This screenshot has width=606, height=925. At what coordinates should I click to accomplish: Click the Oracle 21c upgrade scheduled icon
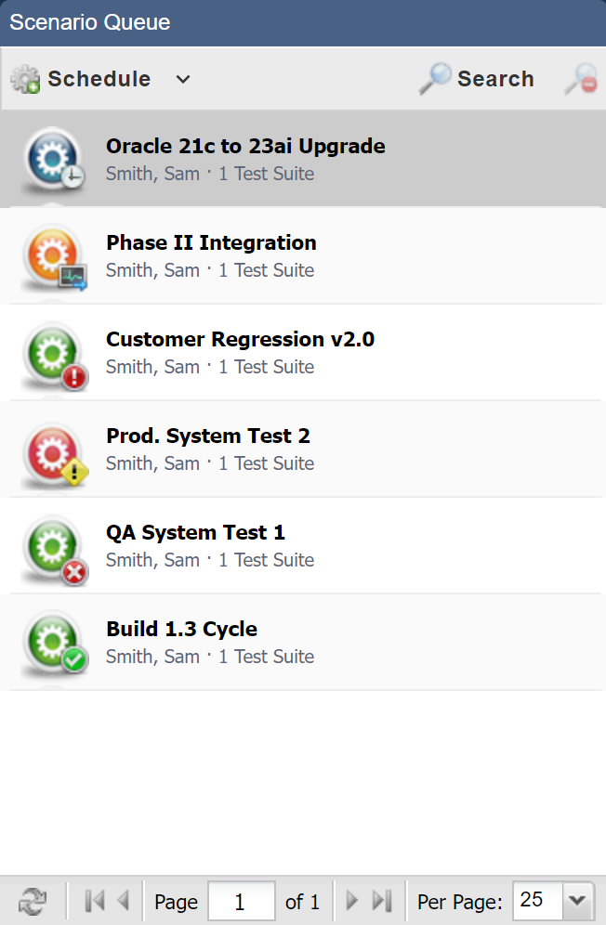pos(53,160)
